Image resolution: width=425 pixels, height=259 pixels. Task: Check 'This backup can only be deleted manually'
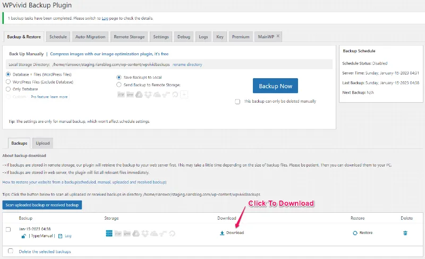237,102
